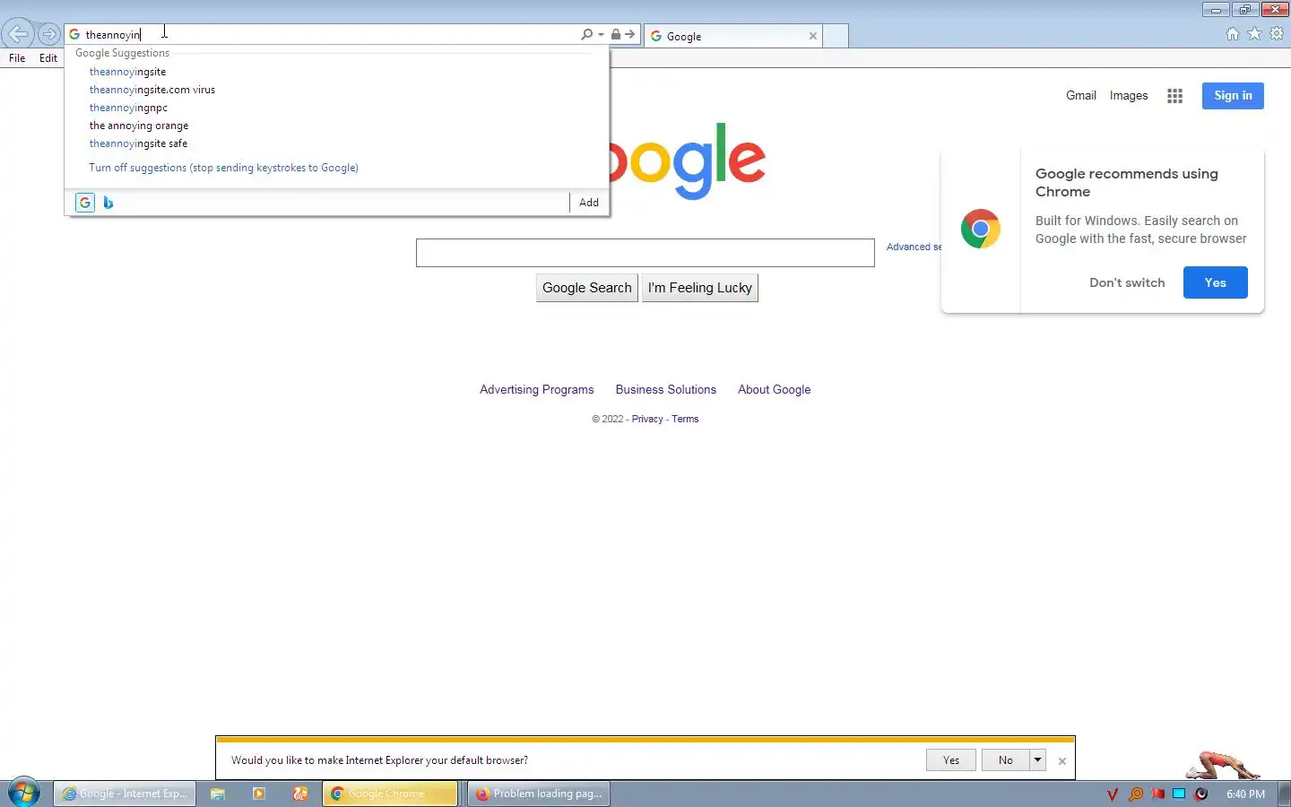Screen dimensions: 1291x807
Task: Open About Google link
Action: tap(774, 389)
